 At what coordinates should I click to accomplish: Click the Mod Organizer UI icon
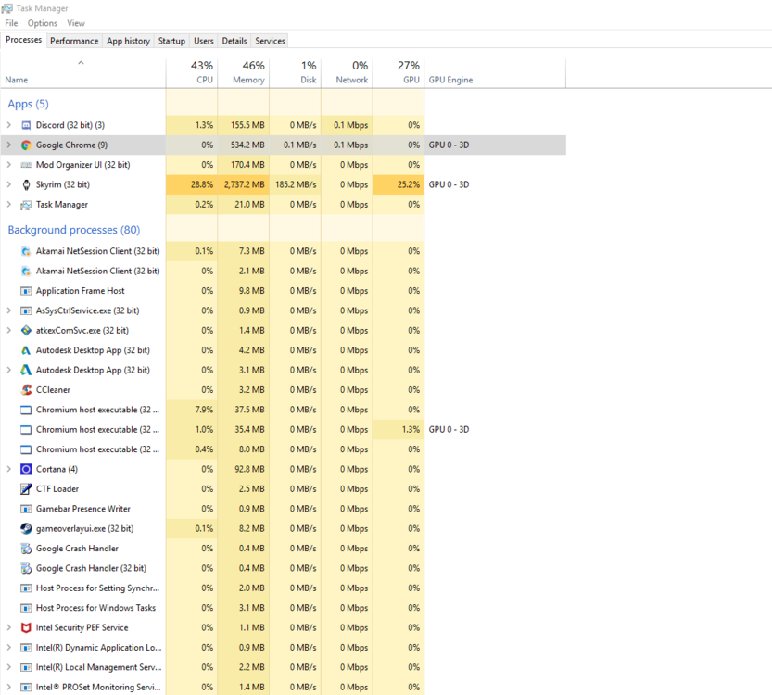coord(26,165)
